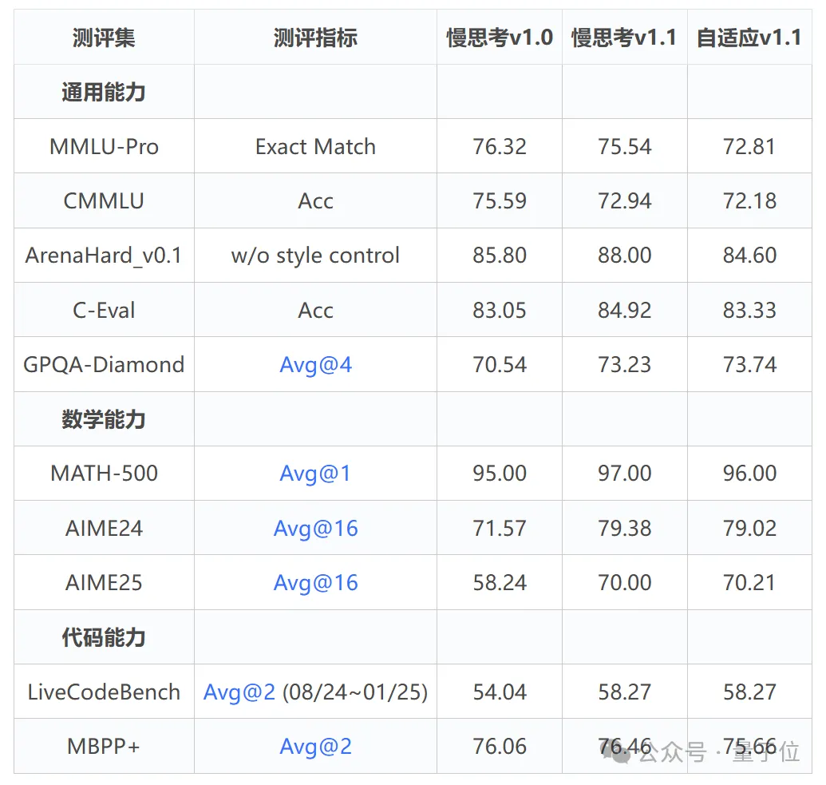Viewport: 826px width, 785px height.
Task: Click the 慢思考v1.0 column header
Action: 500,38
